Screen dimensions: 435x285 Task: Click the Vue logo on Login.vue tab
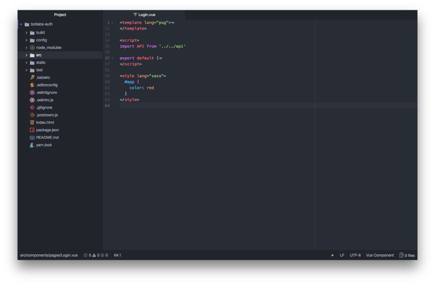(x=135, y=15)
